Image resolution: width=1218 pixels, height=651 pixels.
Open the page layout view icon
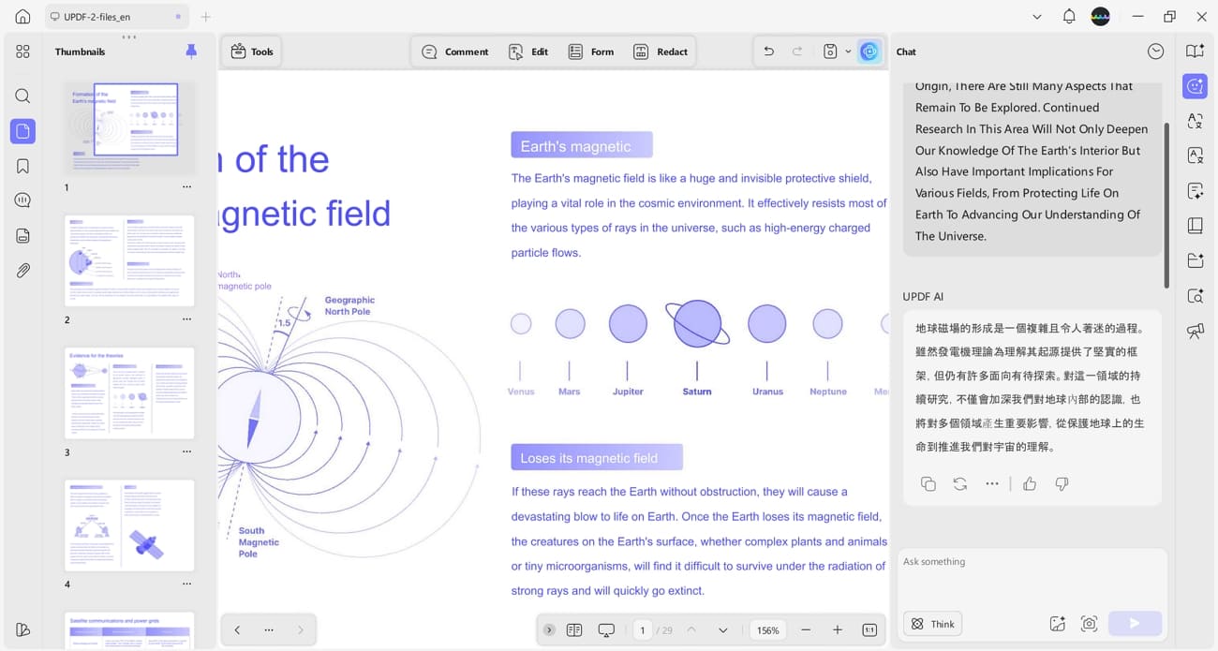click(574, 630)
